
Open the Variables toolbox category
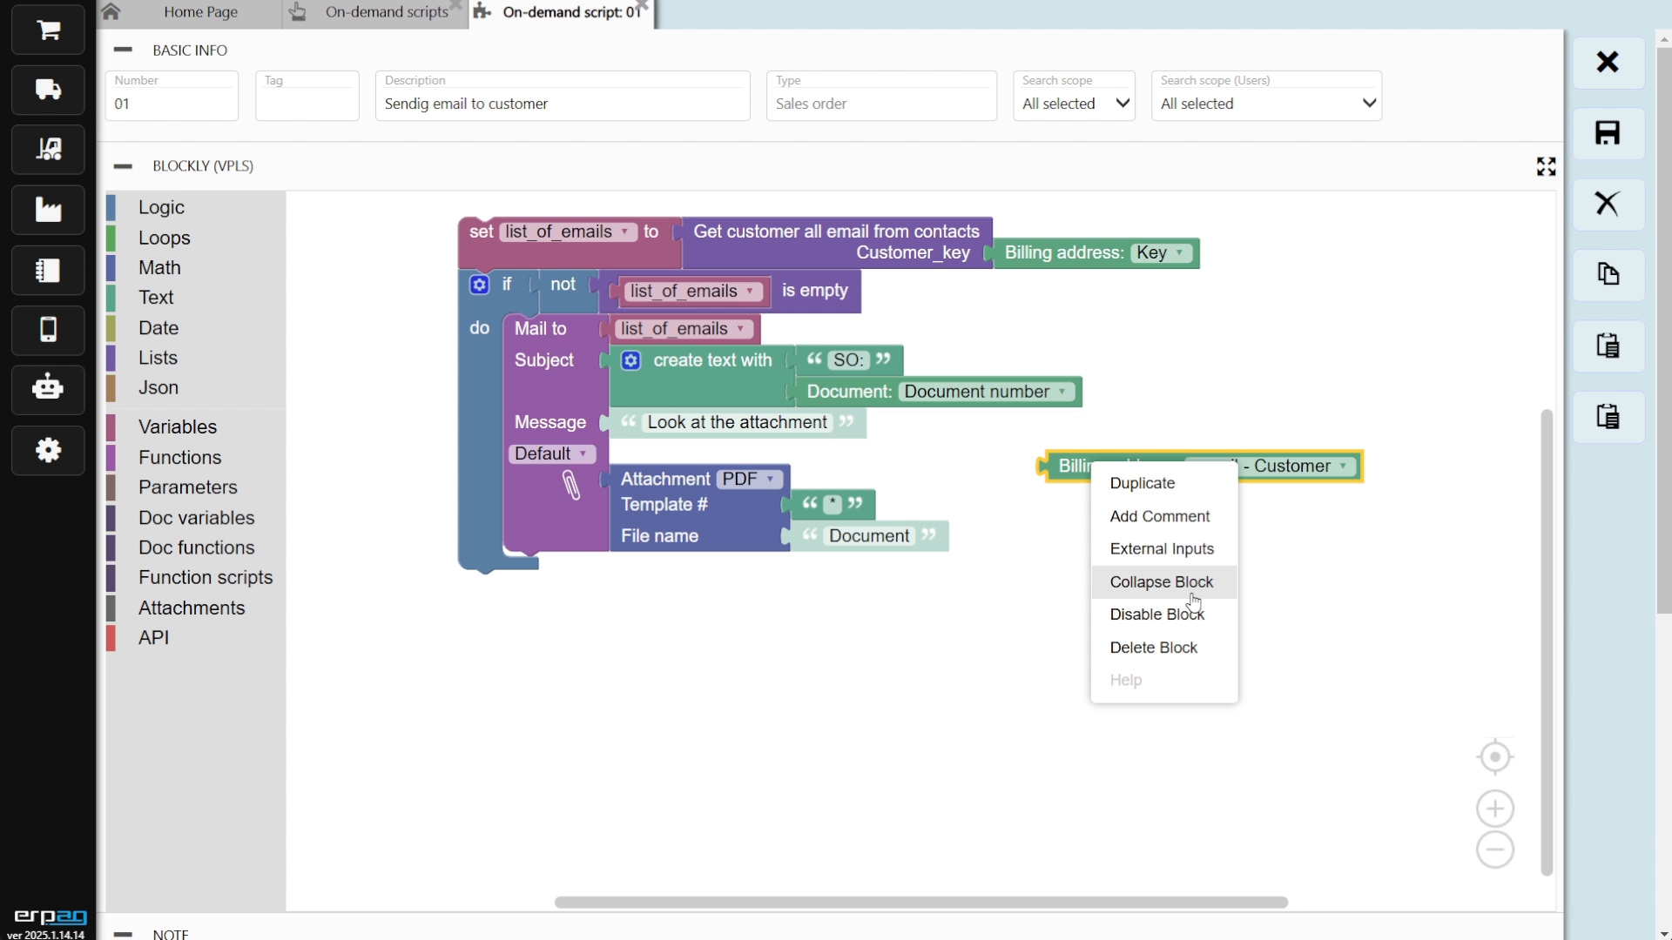(178, 427)
